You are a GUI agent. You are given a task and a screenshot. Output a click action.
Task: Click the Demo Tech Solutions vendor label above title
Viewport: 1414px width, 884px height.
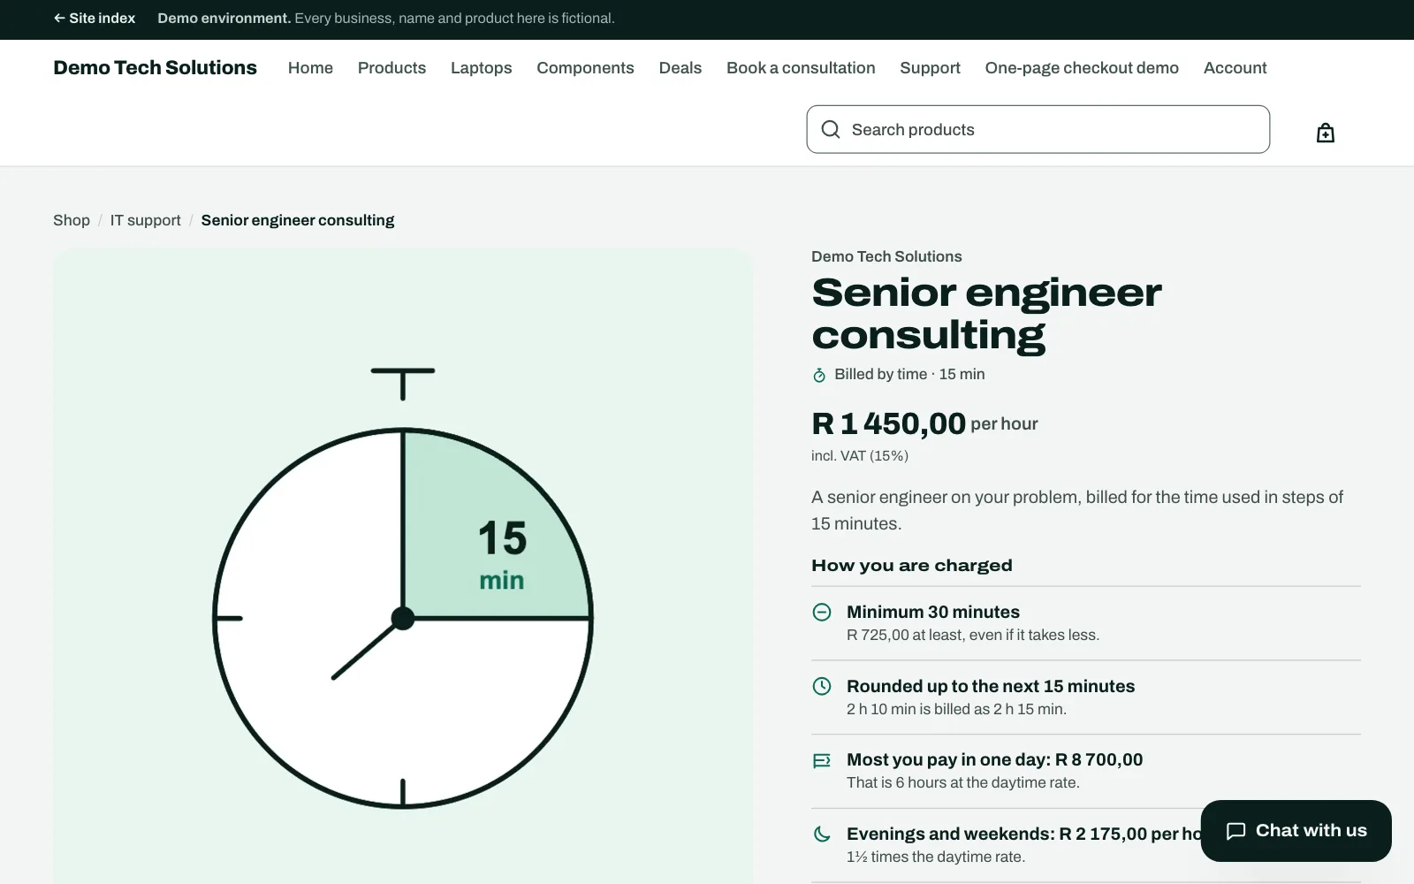pos(886,256)
